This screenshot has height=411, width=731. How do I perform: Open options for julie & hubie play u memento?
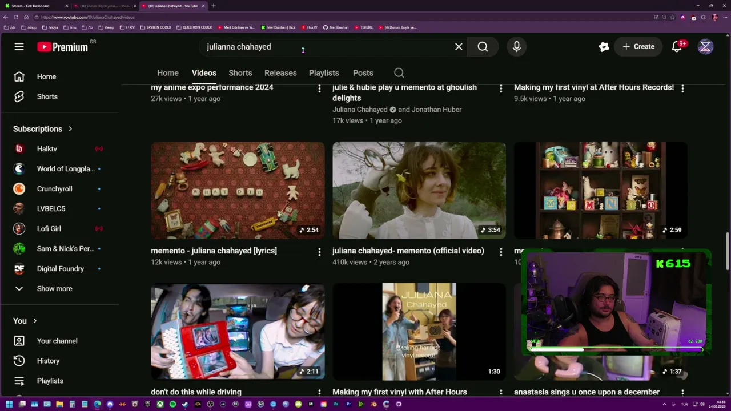click(x=501, y=88)
